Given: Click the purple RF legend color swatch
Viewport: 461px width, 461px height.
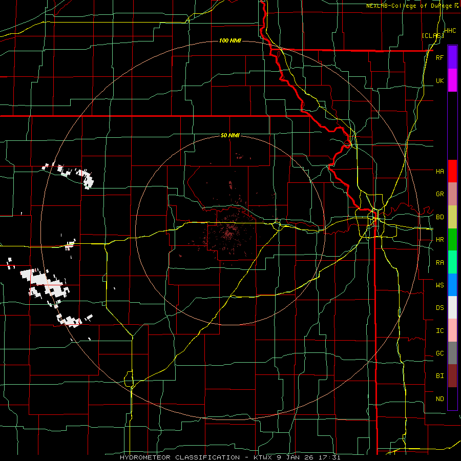Looking at the screenshot, I should pyautogui.click(x=452, y=57).
